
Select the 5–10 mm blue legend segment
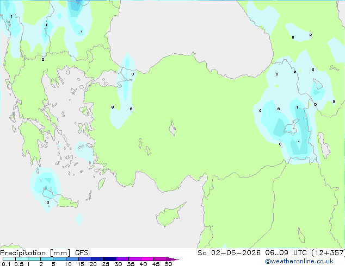pyautogui.click(x=59, y=259)
